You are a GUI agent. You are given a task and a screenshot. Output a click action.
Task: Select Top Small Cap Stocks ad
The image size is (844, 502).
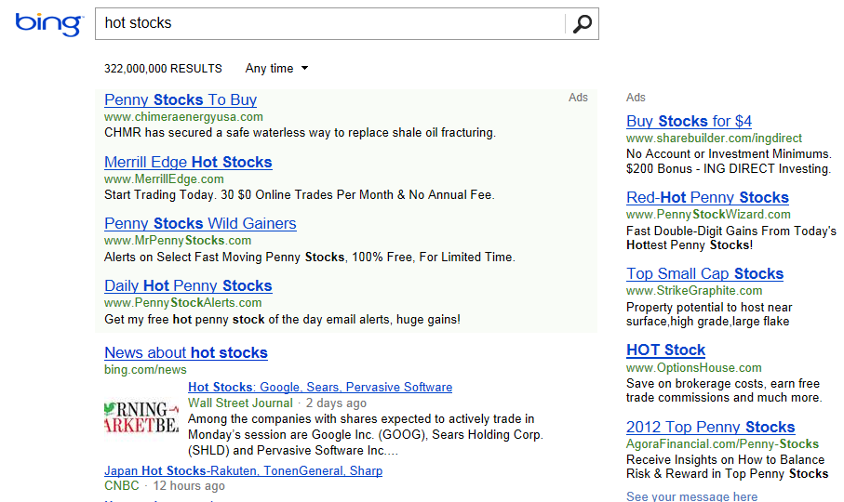704,274
